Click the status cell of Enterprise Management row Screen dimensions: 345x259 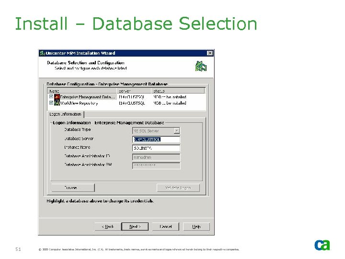point(170,97)
